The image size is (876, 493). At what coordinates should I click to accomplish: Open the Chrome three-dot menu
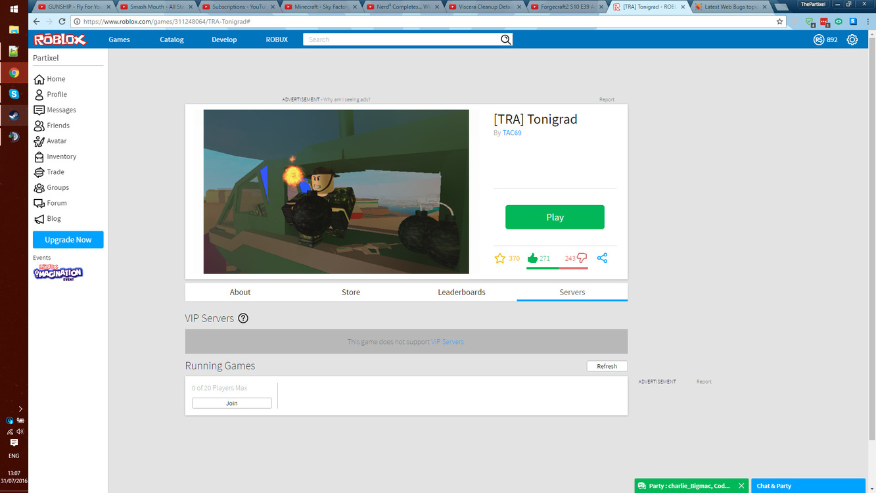pyautogui.click(x=867, y=21)
